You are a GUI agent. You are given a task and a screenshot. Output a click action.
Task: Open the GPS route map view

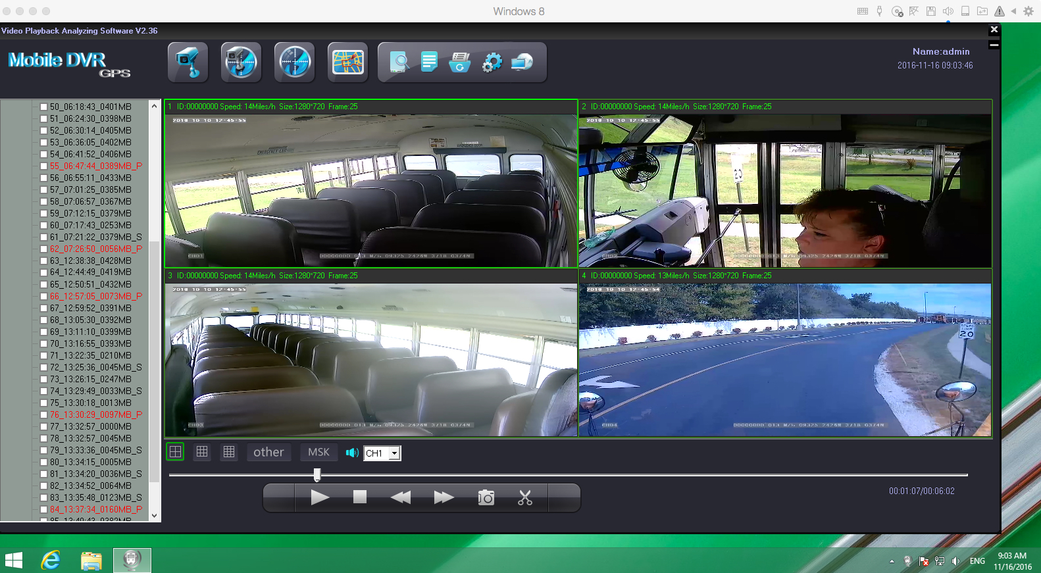pyautogui.click(x=347, y=62)
